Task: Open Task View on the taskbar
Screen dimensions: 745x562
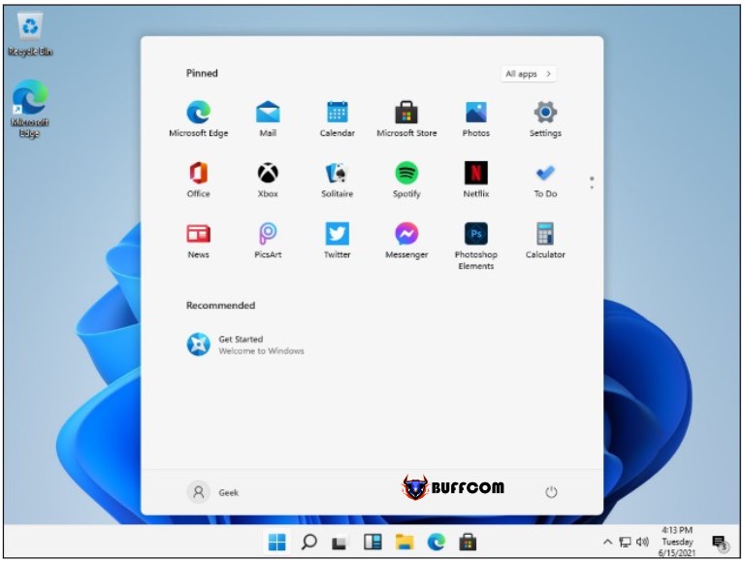Action: point(340,542)
